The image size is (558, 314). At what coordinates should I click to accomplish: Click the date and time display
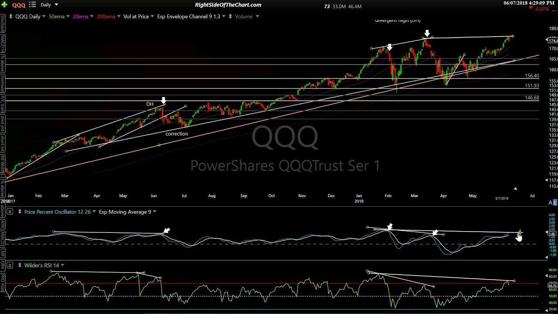click(529, 3)
